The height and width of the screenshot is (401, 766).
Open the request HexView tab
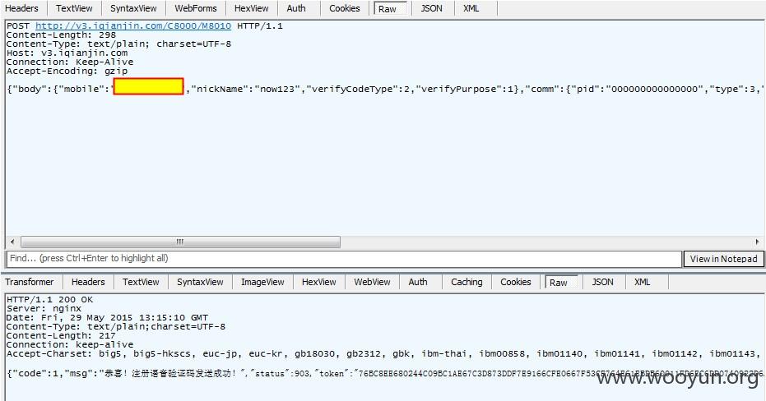pos(252,8)
